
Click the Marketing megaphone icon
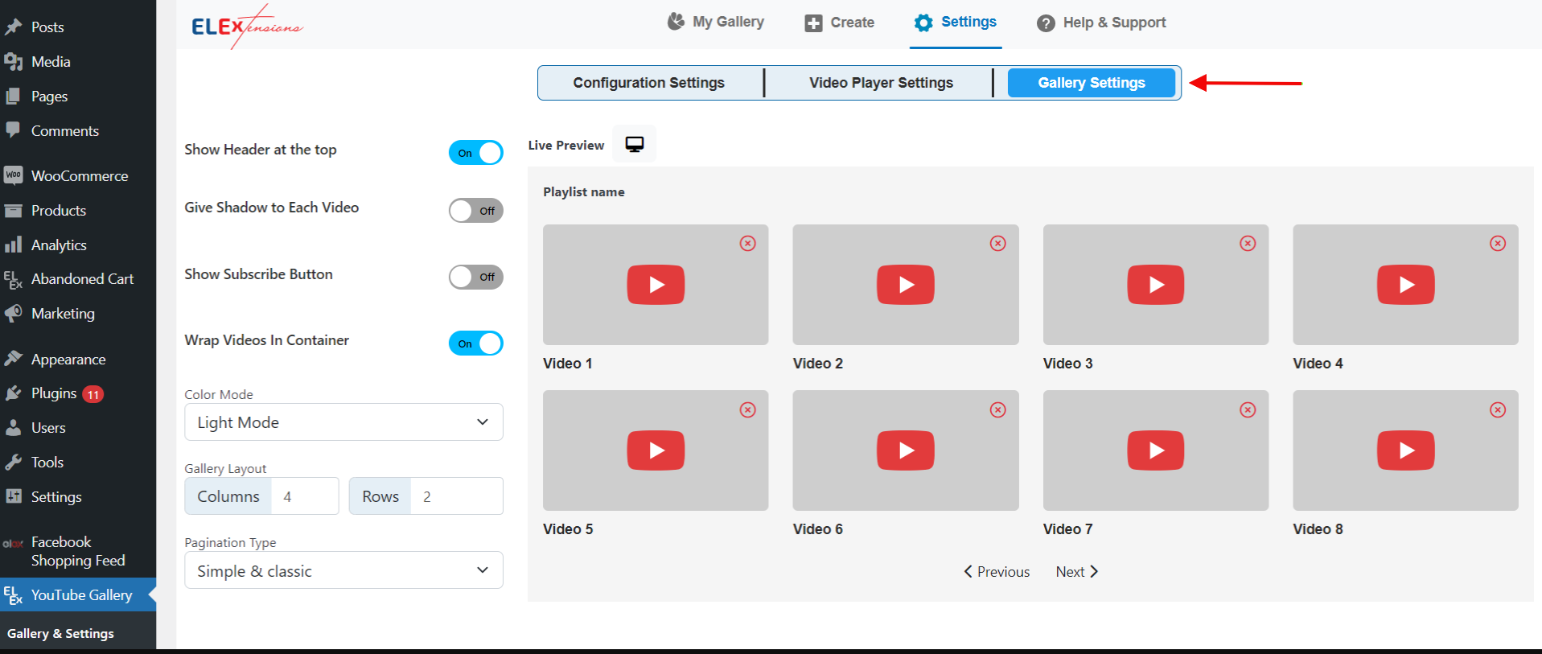[x=13, y=313]
